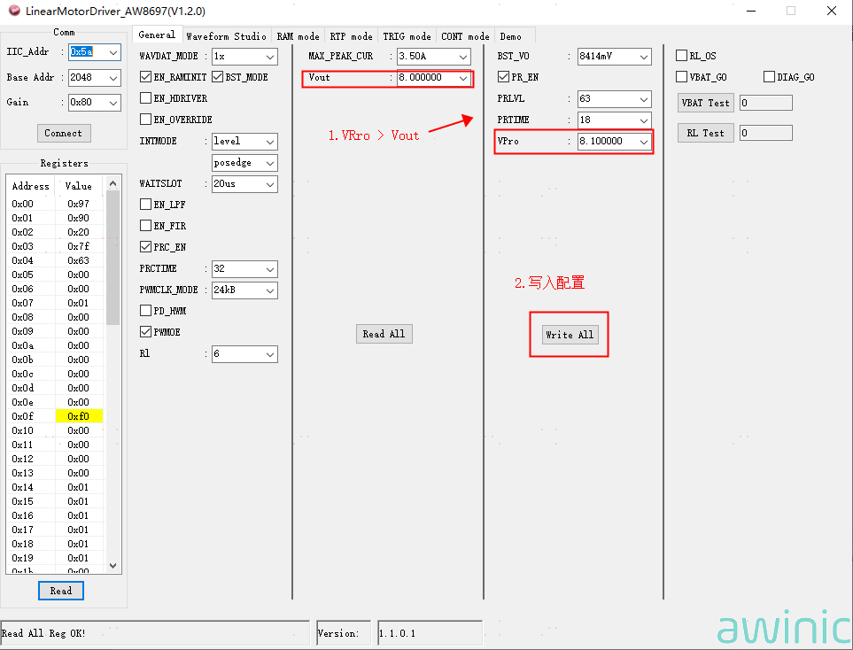Enable the EN_LPF checkbox
Screen dimensions: 853x650
[145, 204]
